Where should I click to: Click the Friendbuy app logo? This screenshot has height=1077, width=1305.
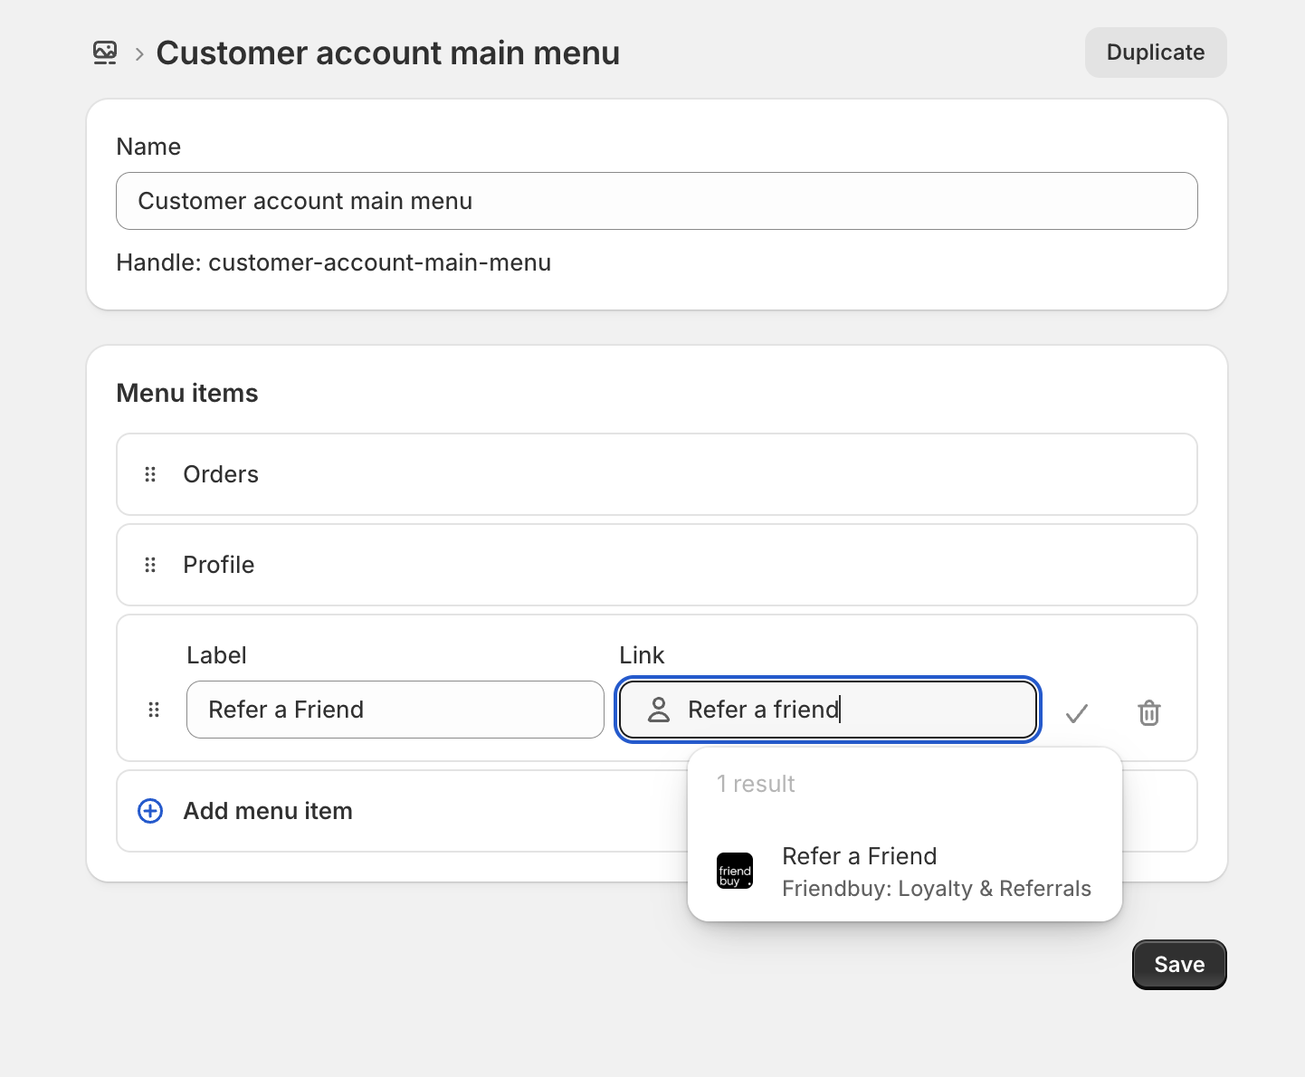pyautogui.click(x=735, y=871)
